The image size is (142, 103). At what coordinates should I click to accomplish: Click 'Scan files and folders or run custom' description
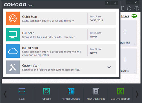[x=51, y=70]
